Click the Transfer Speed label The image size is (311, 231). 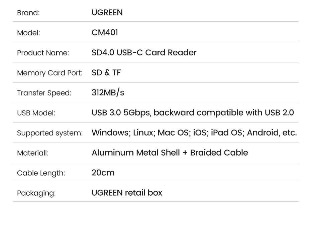pyautogui.click(x=44, y=93)
